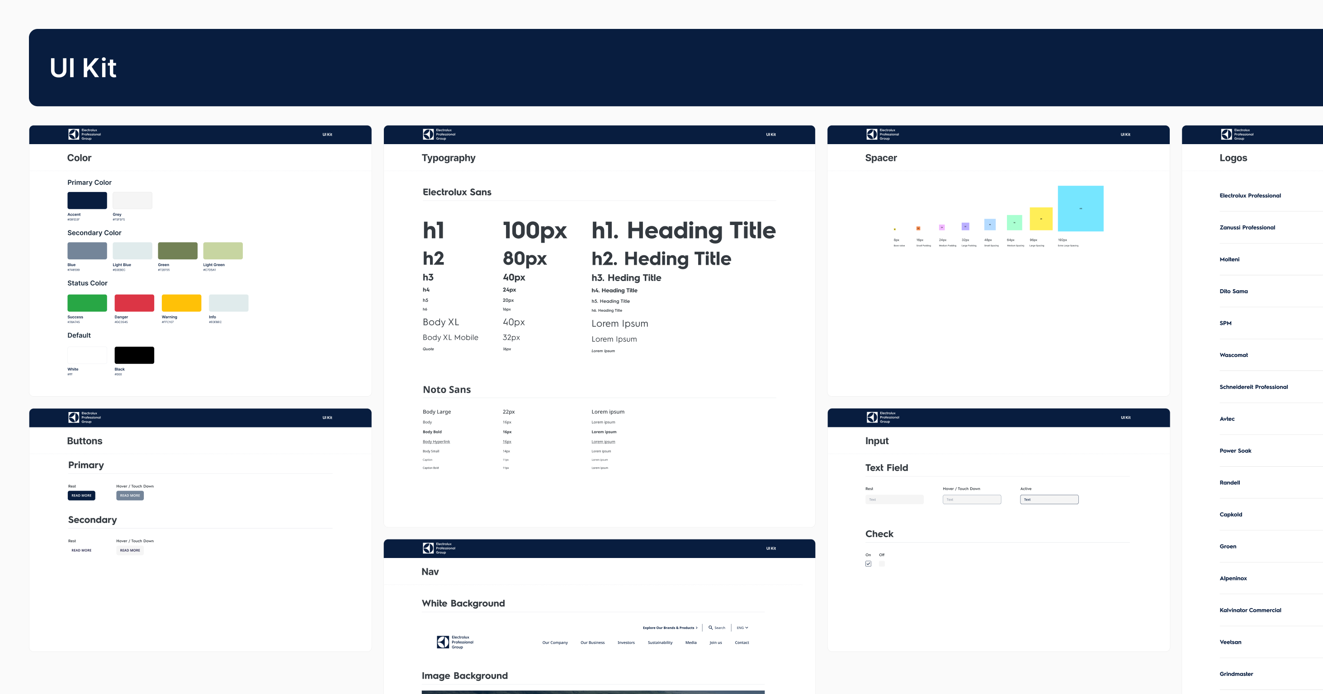Viewport: 1323px width, 694px height.
Task: Click the Active state text field
Action: [x=1050, y=499]
